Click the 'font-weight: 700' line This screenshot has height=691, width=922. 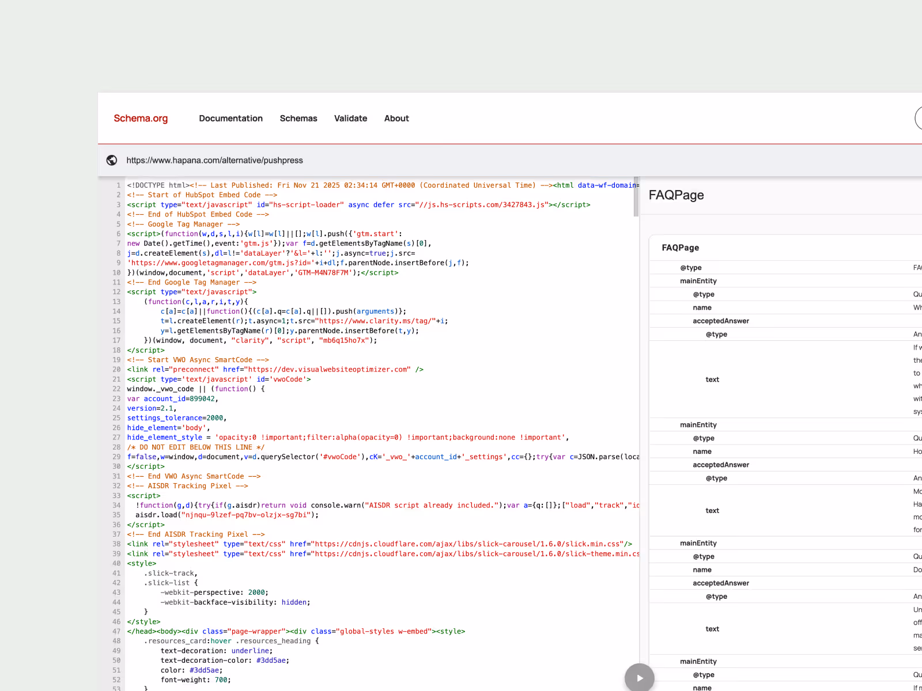[x=196, y=680]
